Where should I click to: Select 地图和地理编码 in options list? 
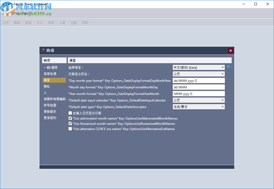54,99
